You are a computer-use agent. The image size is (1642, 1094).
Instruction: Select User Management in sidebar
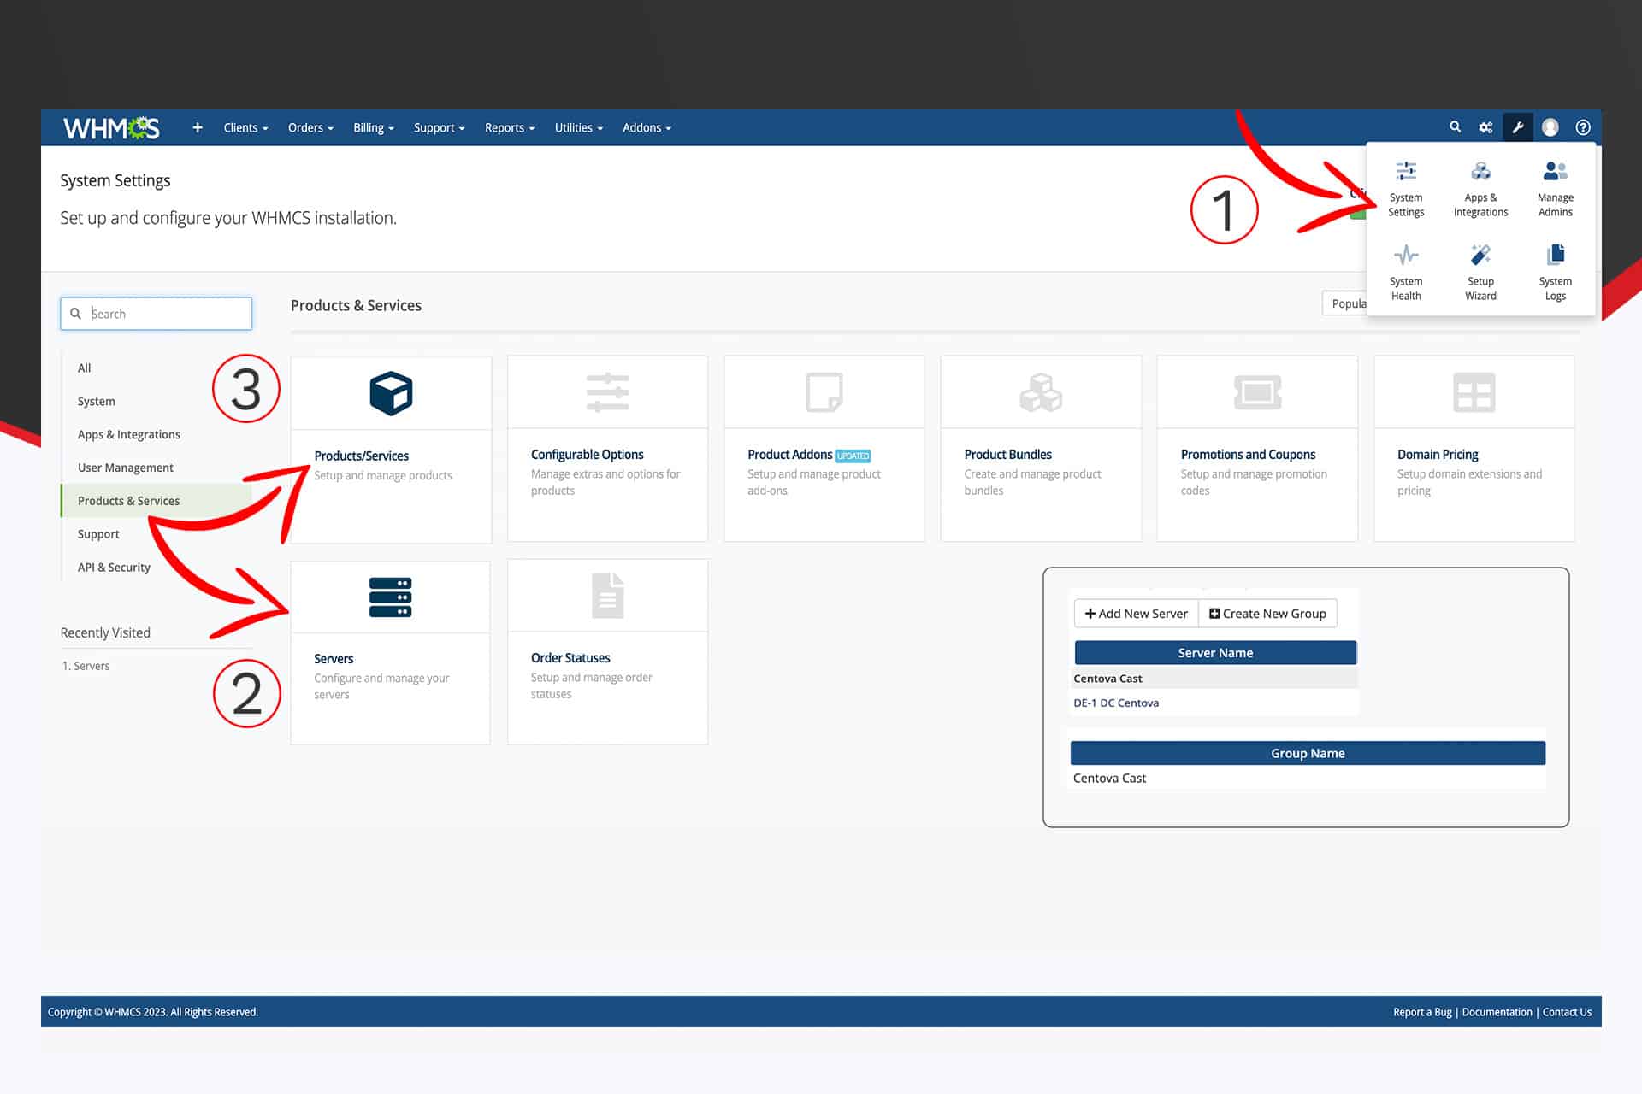click(126, 468)
